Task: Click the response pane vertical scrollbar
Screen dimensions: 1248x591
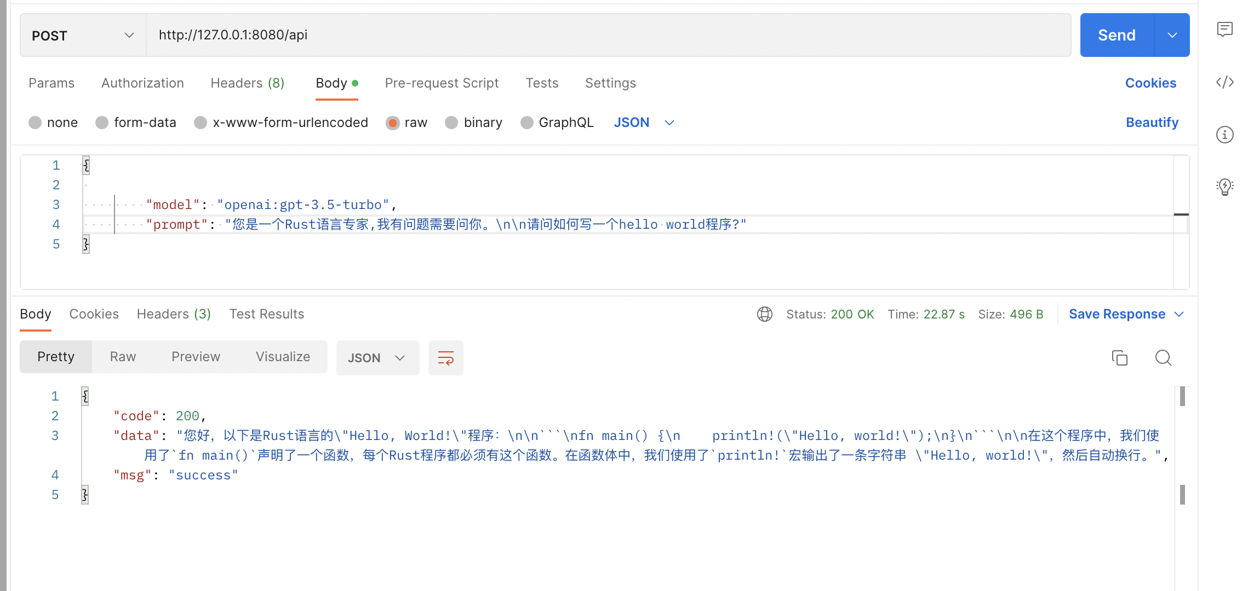Action: [1182, 396]
